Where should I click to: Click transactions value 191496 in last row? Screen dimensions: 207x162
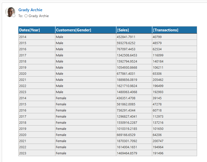click(158, 153)
